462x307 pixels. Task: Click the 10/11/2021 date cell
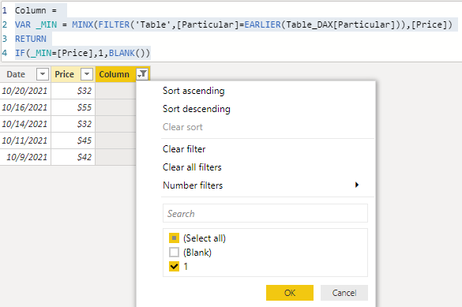coord(25,140)
